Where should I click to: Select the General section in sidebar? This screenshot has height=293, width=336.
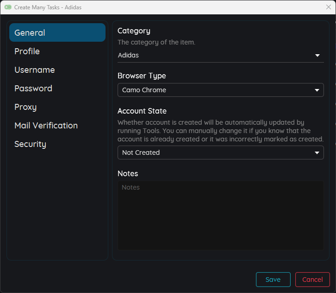point(57,33)
